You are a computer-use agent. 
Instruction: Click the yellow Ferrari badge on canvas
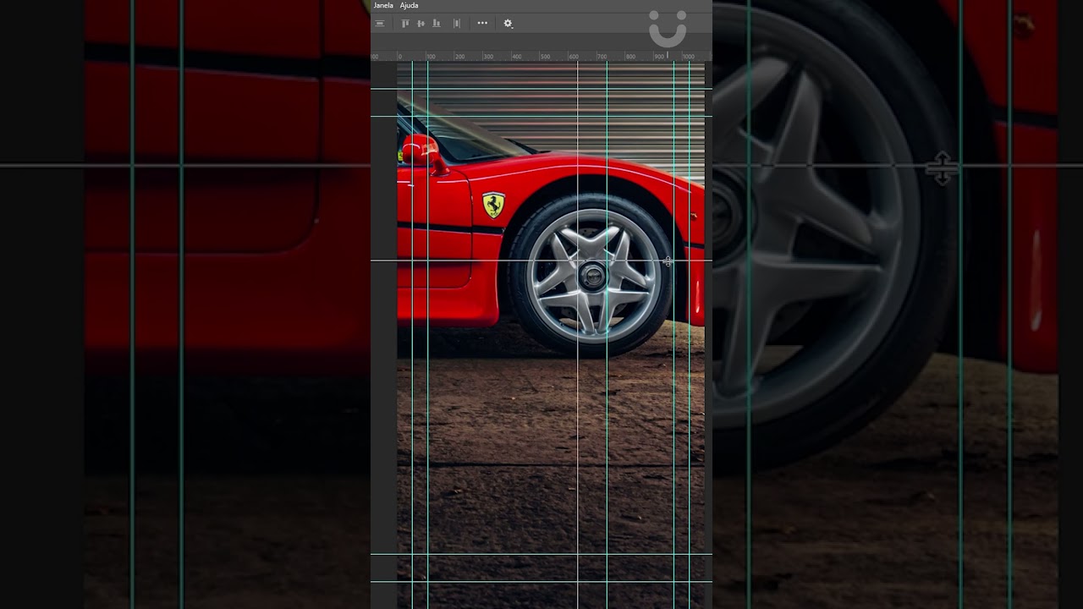[493, 204]
